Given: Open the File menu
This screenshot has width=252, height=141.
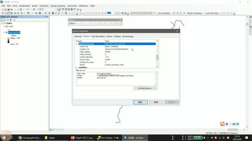Looking at the screenshot, I should (x=3, y=6).
